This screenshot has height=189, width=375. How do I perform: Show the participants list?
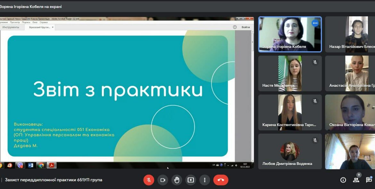356,180
